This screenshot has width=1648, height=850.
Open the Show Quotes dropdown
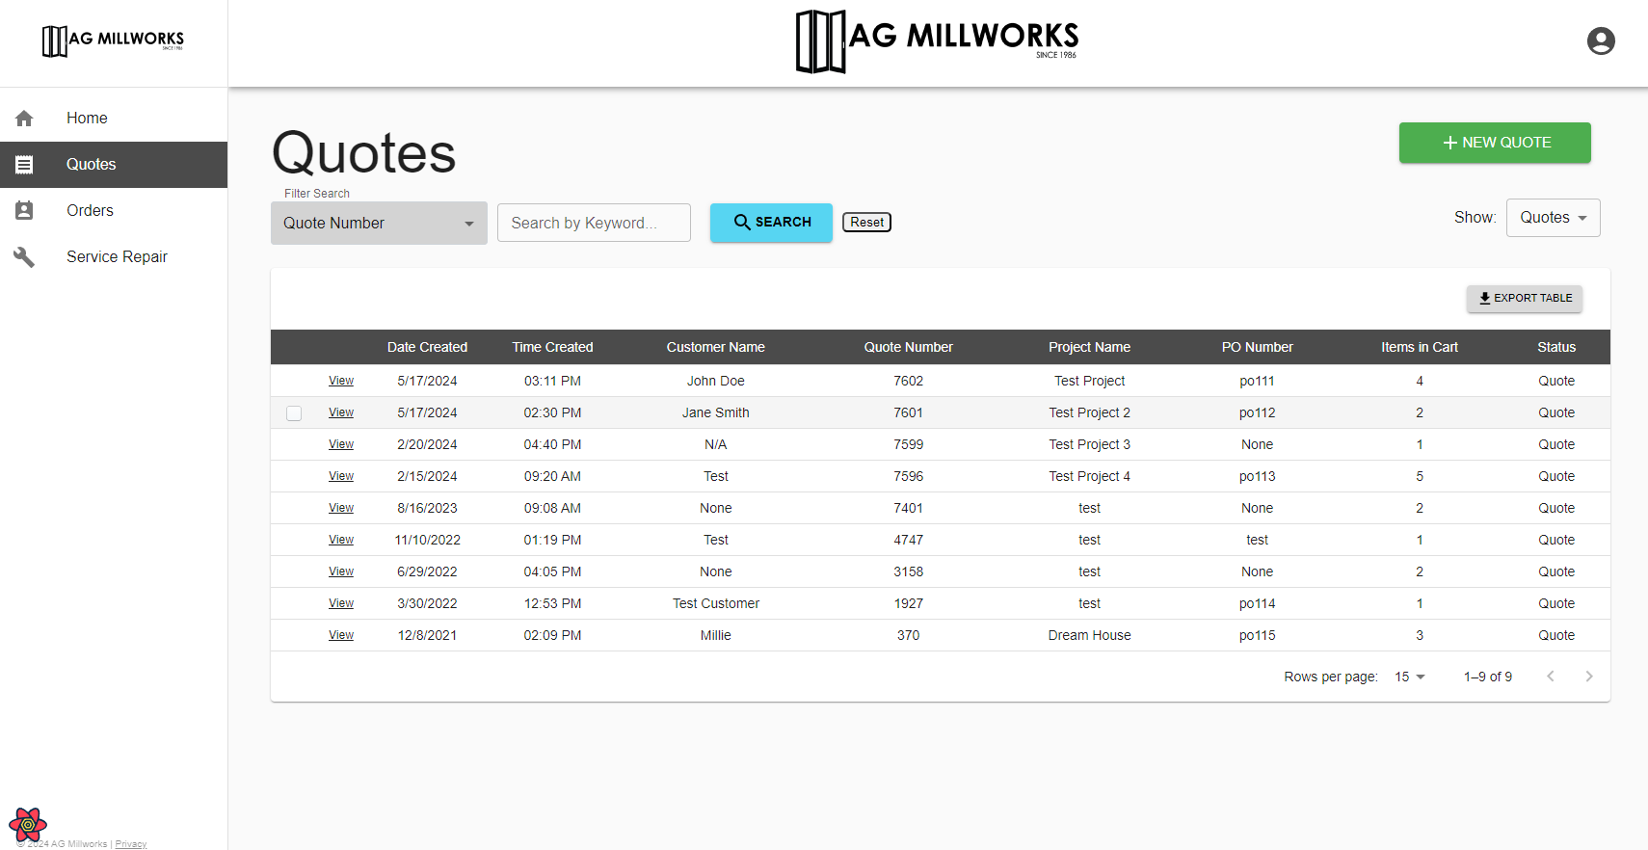tap(1553, 218)
